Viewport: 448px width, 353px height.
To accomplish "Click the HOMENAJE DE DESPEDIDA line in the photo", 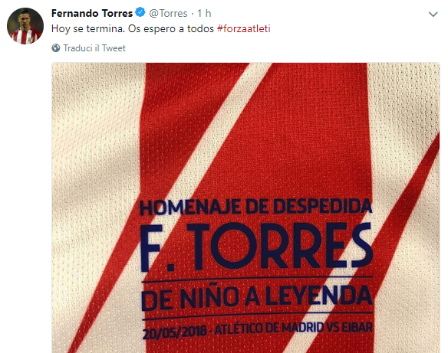I will (x=255, y=207).
